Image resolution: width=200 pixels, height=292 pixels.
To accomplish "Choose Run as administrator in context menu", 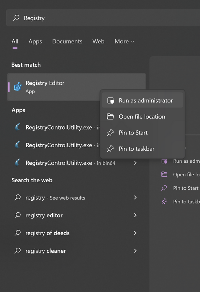I will point(142,101).
